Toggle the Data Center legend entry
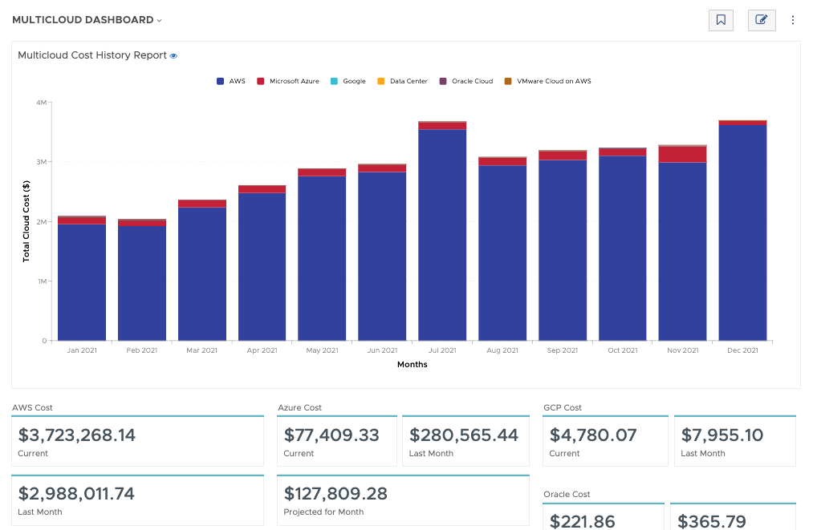 [400, 81]
